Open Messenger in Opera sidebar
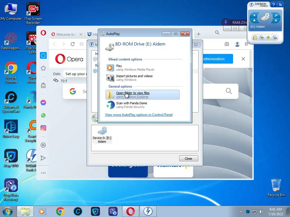This screenshot has width=290, height=217. point(43,103)
